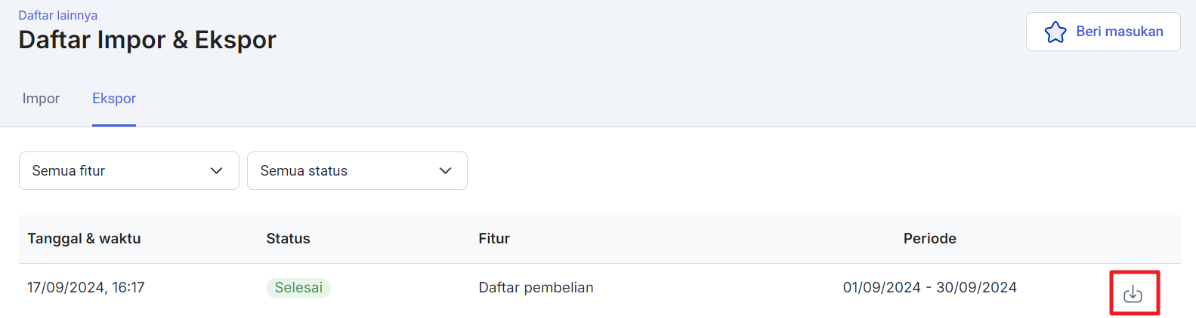Image resolution: width=1196 pixels, height=318 pixels.
Task: Click the Fitur column header
Action: (494, 239)
